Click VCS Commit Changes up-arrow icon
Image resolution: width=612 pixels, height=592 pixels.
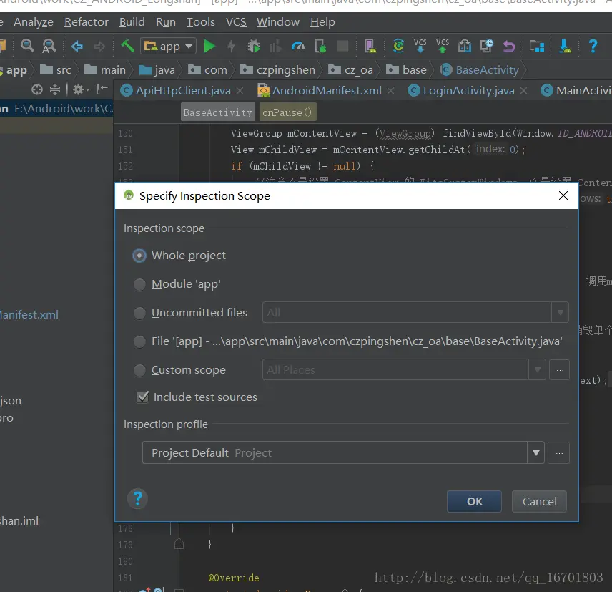point(443,46)
